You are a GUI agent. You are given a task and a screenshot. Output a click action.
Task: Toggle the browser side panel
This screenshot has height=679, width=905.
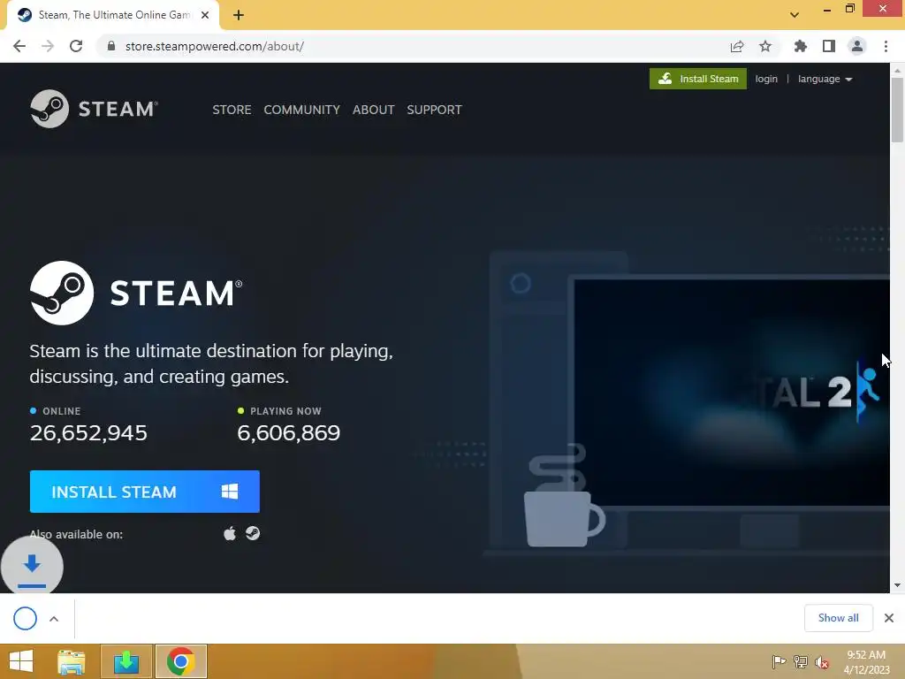click(x=829, y=46)
